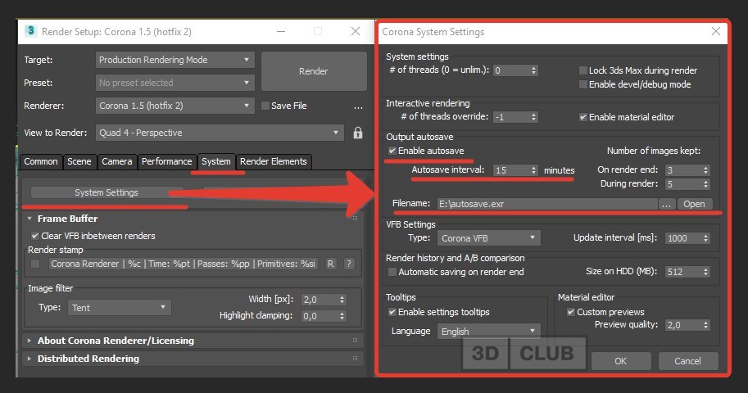Open the Preset dropdown

(x=175, y=83)
